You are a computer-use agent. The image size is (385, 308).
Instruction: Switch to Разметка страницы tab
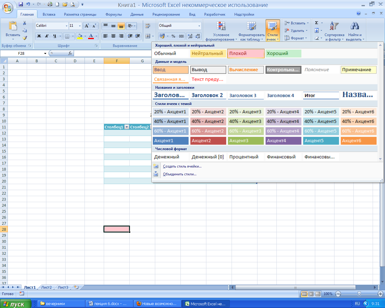click(80, 14)
